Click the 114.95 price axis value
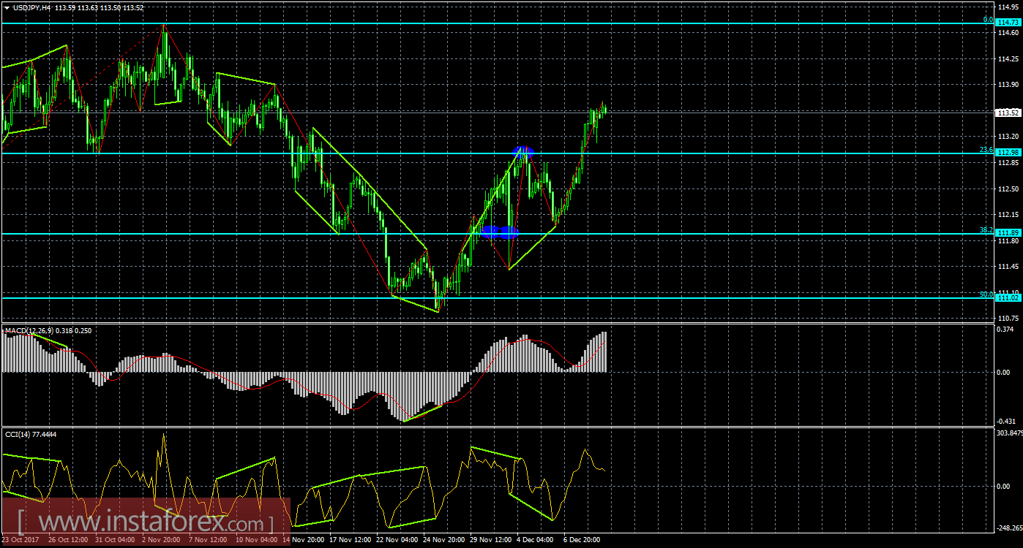Viewport: 1023px width, 548px height. pos(1008,7)
